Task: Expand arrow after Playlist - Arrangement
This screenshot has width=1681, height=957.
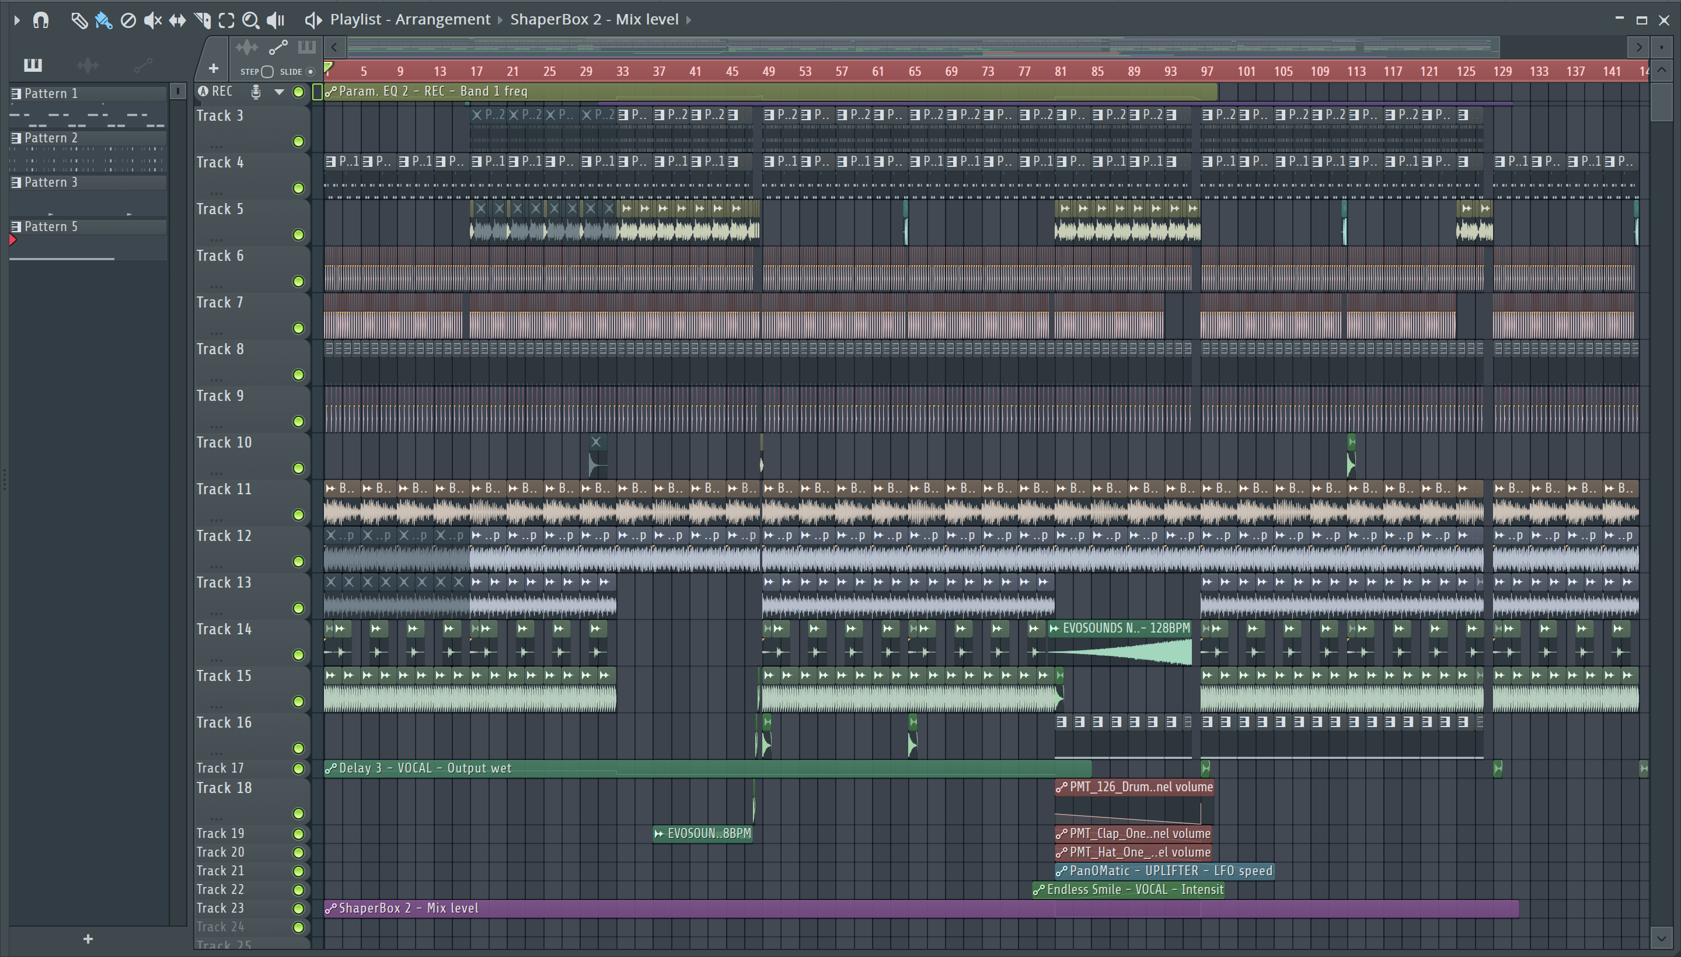Action: click(x=500, y=20)
